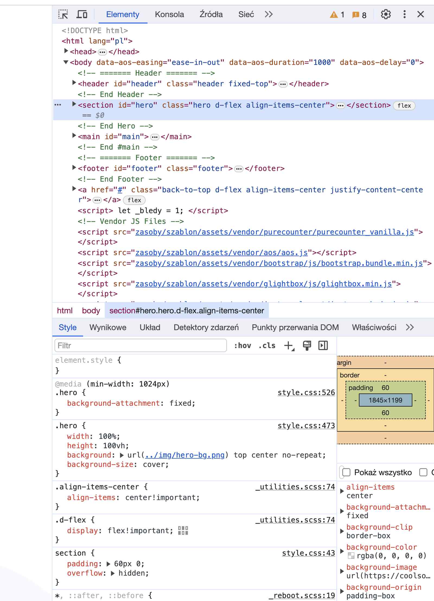Expand computed align-items property

point(342,491)
